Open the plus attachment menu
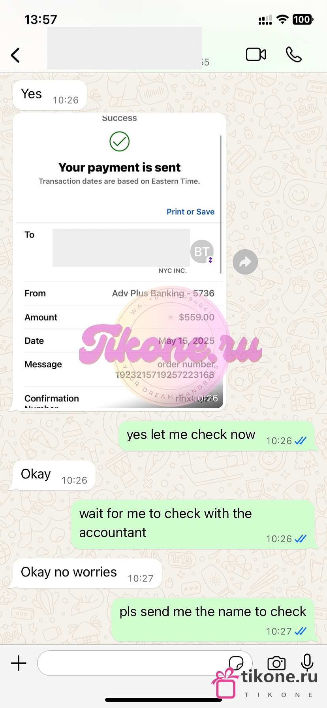327x708 pixels. [x=19, y=663]
